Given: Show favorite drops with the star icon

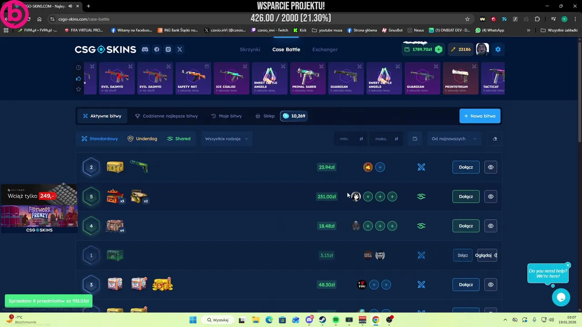Looking at the screenshot, I should click(x=78, y=89).
